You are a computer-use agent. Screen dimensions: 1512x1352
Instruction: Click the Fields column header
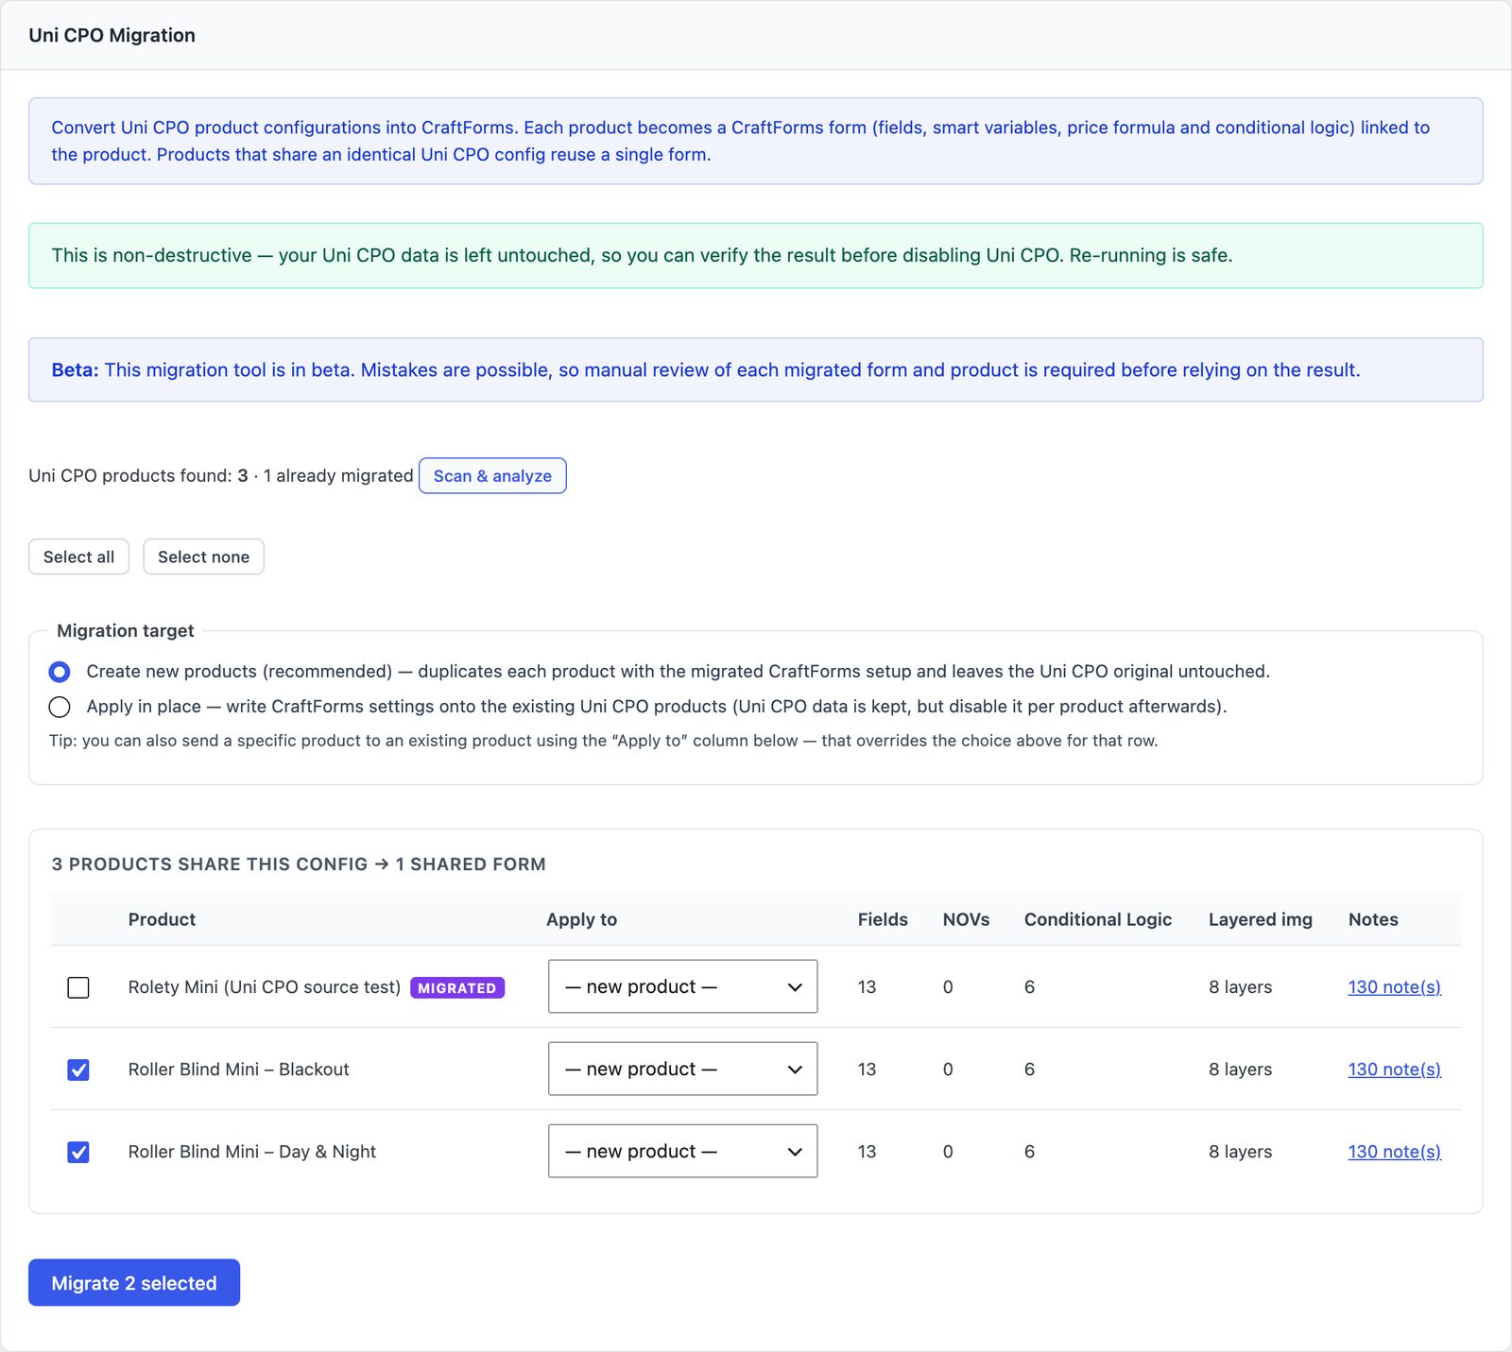coord(883,919)
